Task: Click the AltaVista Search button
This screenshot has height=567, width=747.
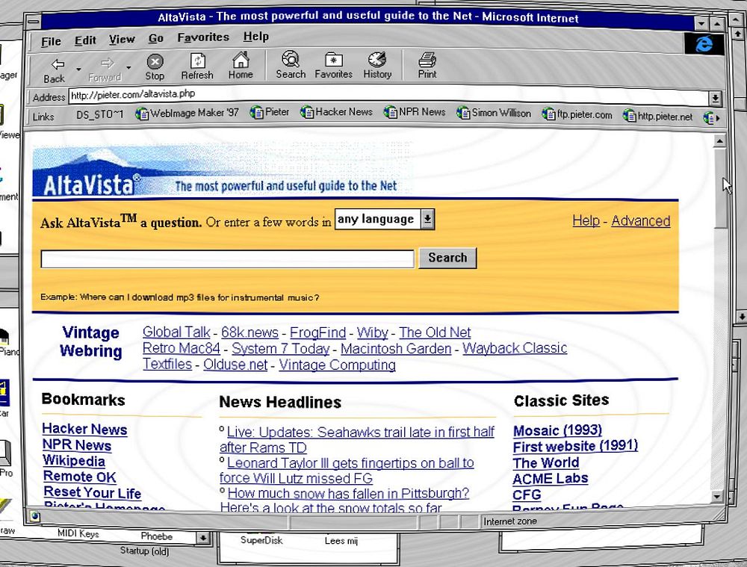Action: click(447, 258)
